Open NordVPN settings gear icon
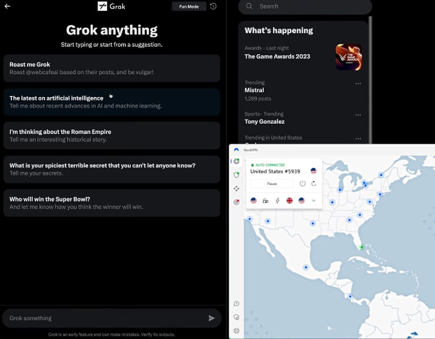Screen dimensions: 435x339 236,331
